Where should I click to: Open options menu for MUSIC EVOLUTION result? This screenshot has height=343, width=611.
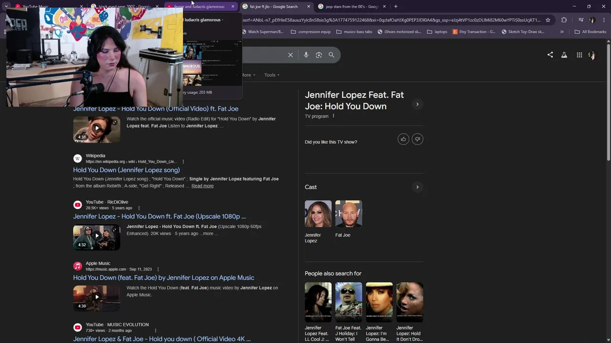(x=155, y=331)
